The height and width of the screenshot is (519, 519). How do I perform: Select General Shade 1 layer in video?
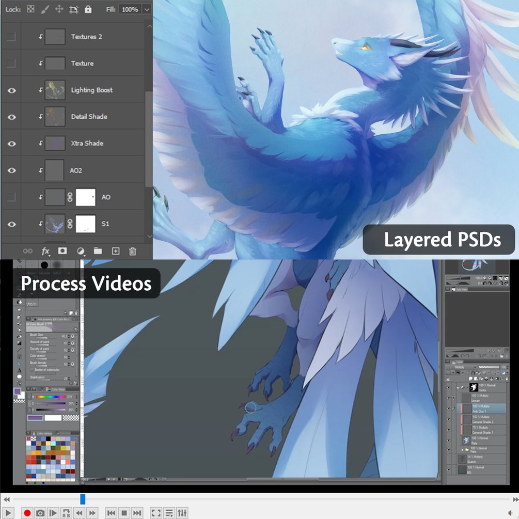coord(483,430)
